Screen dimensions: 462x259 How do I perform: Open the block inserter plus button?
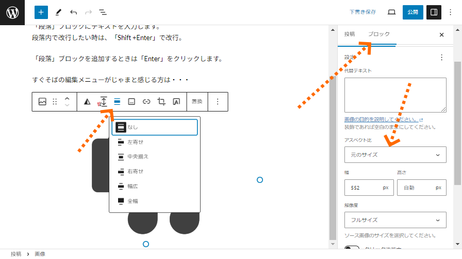click(x=41, y=12)
